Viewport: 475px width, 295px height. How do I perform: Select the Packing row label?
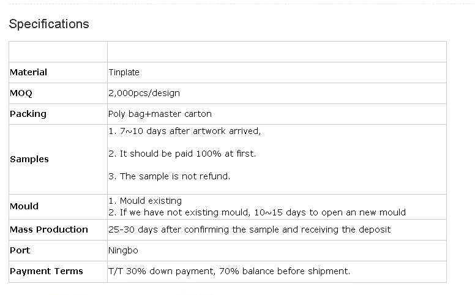pyautogui.click(x=28, y=114)
